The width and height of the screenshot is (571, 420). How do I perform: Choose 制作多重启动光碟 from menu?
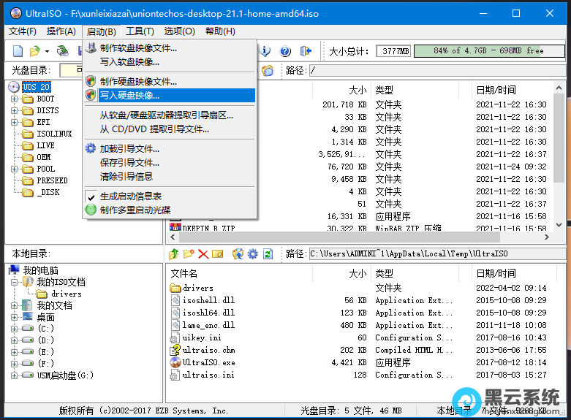click(x=135, y=210)
